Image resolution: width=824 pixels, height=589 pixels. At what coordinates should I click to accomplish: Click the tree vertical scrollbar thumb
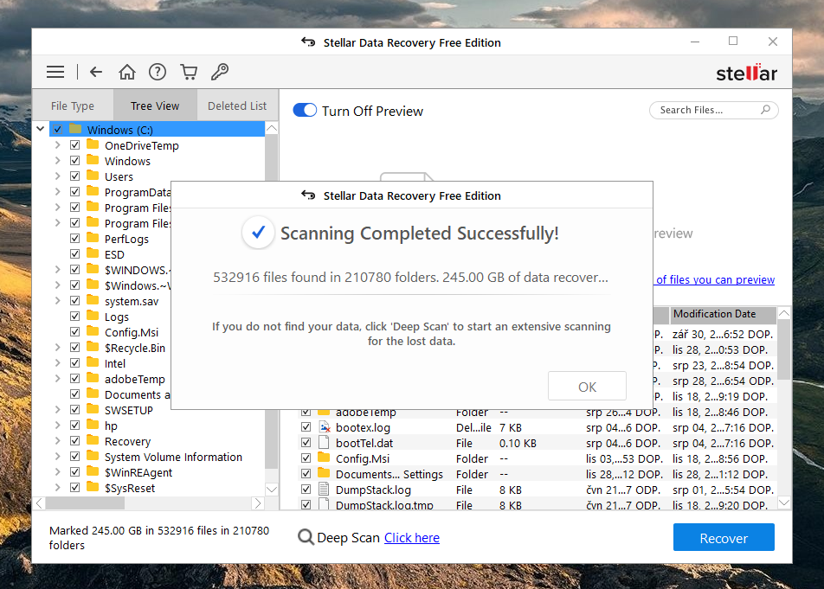[271, 299]
